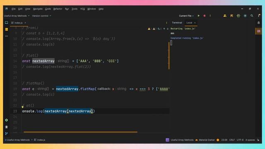Click the highlighted orange icon under the bell
The height and width of the screenshot is (149, 265).
point(258,31)
